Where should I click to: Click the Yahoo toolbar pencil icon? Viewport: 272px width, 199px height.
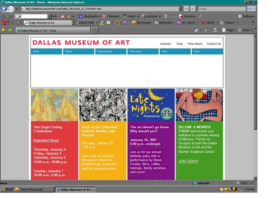point(18,23)
